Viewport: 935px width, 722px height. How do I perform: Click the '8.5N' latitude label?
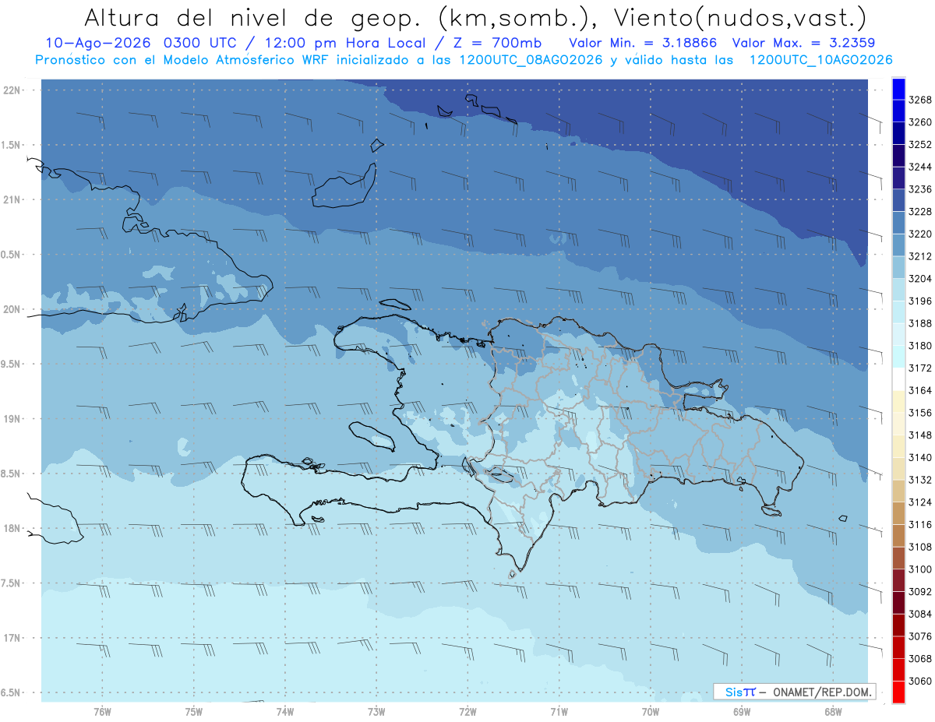(10, 474)
